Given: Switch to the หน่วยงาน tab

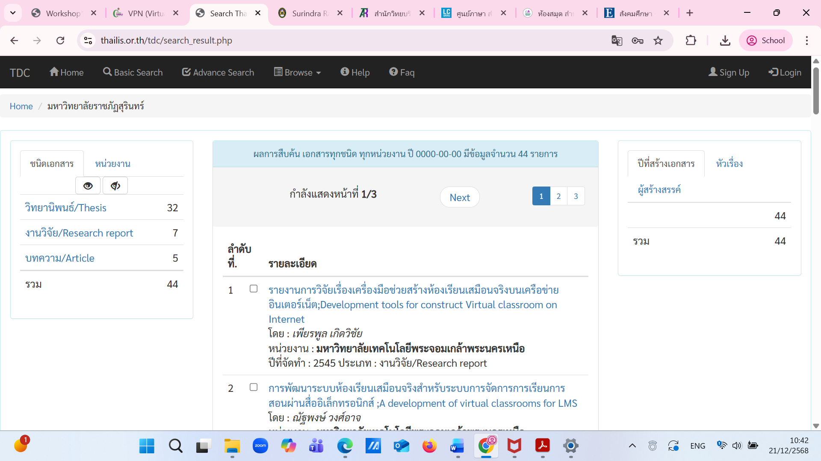Looking at the screenshot, I should coord(112,164).
